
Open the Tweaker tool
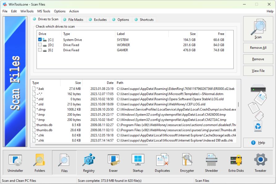pos(261,162)
